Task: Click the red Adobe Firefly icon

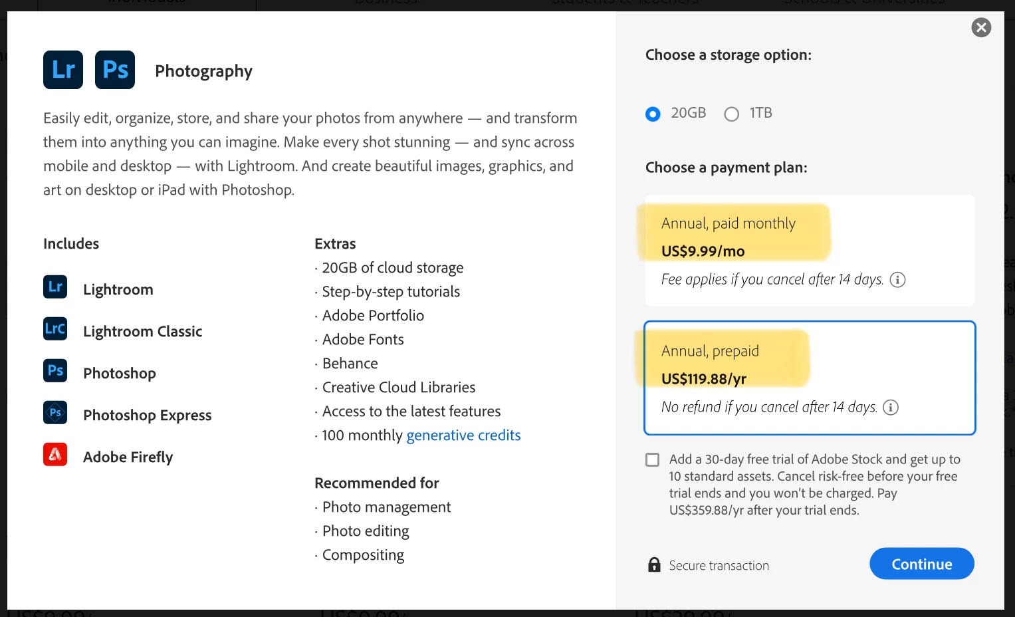Action: click(55, 454)
